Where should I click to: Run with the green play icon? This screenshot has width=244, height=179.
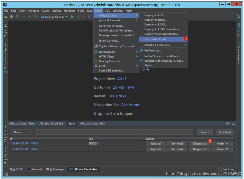[x=72, y=17]
